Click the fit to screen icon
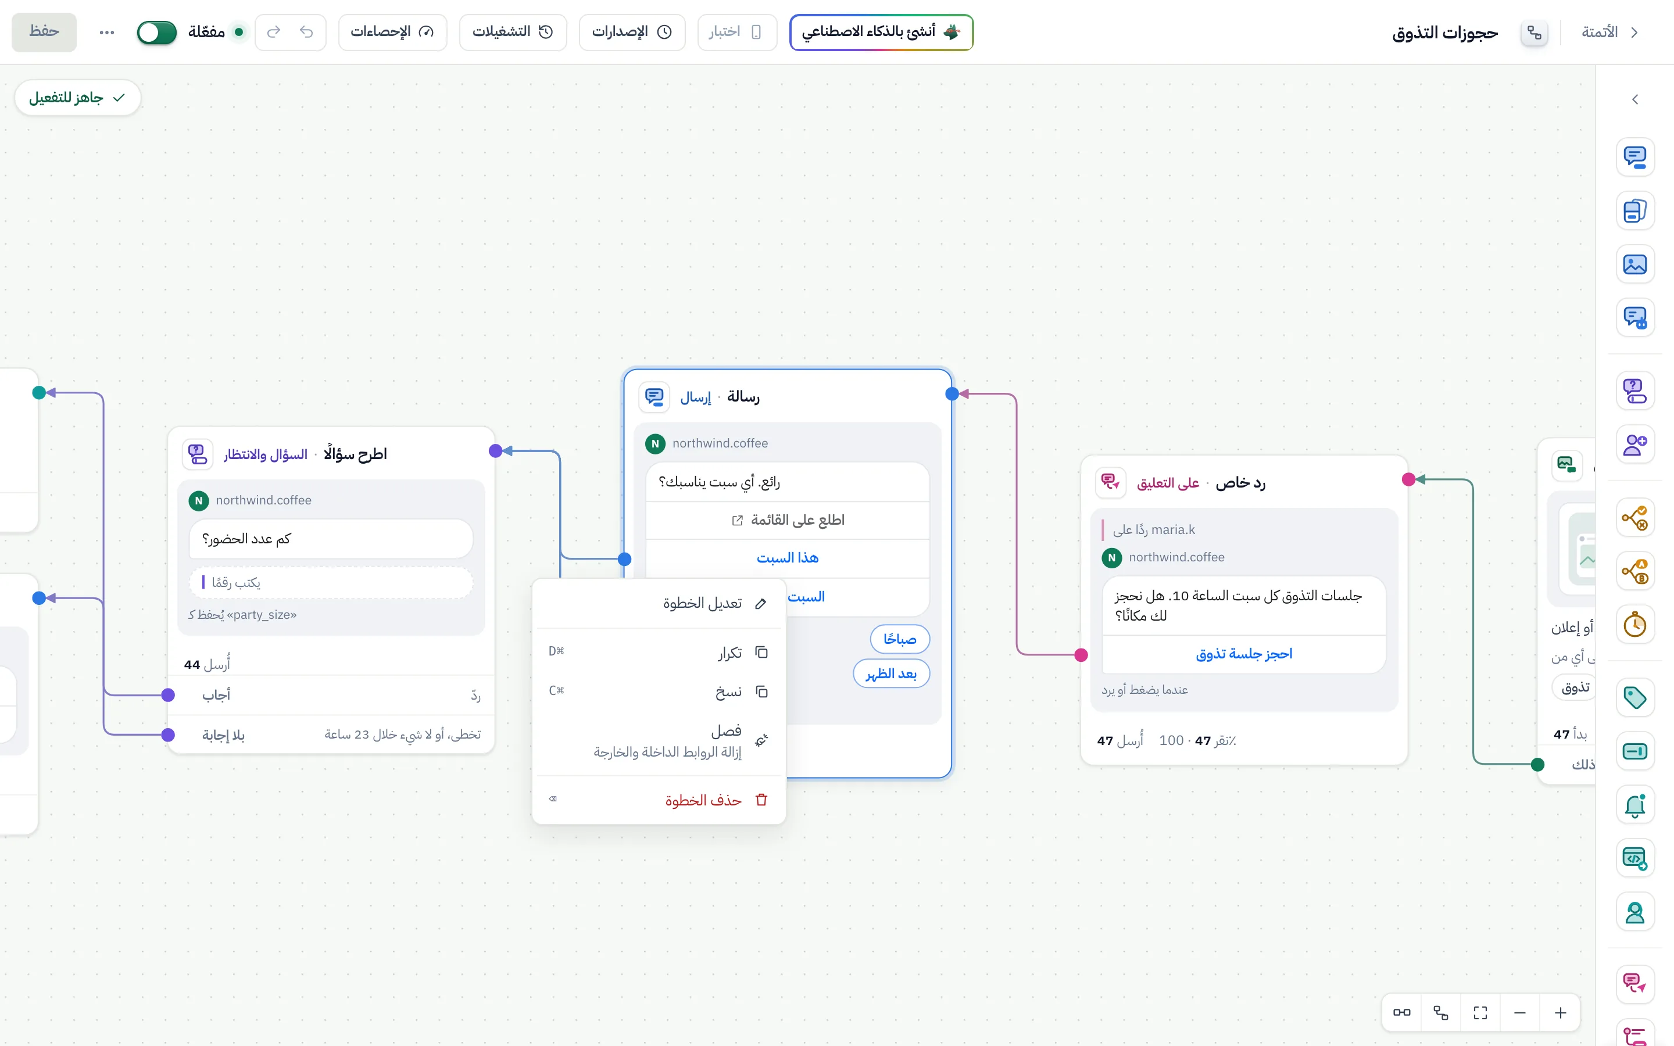The image size is (1674, 1046). coord(1480,1013)
